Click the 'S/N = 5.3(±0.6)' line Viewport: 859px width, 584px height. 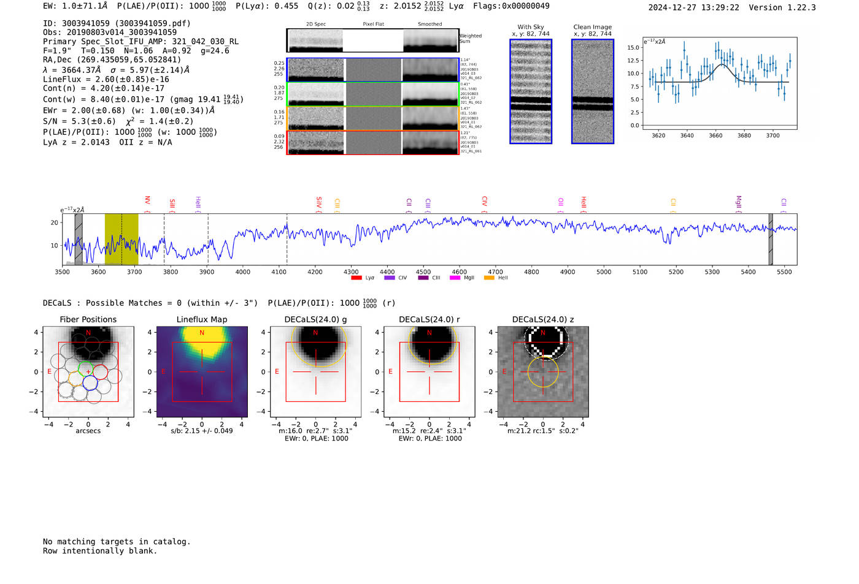pyautogui.click(x=118, y=121)
